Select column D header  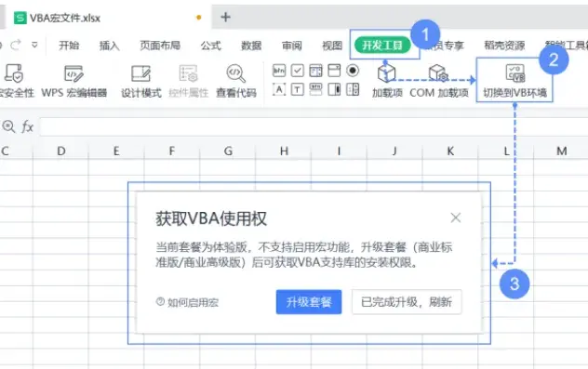[x=61, y=151]
